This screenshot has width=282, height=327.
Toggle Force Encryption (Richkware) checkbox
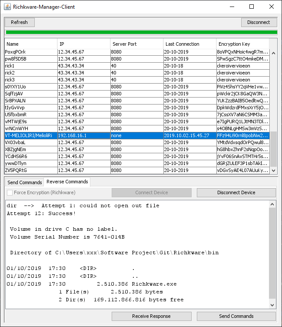(10, 192)
